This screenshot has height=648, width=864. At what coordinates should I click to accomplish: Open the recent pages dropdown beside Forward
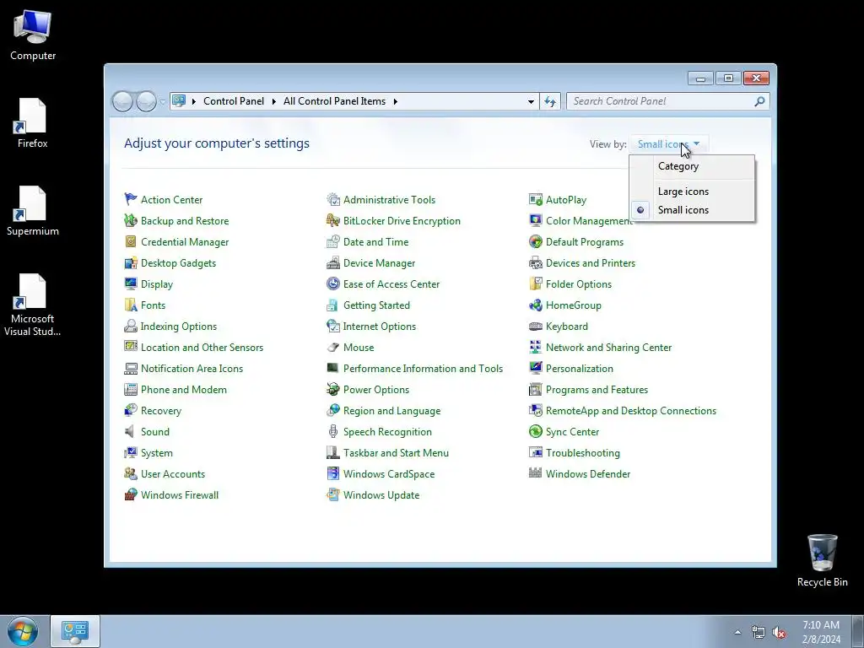point(163,101)
